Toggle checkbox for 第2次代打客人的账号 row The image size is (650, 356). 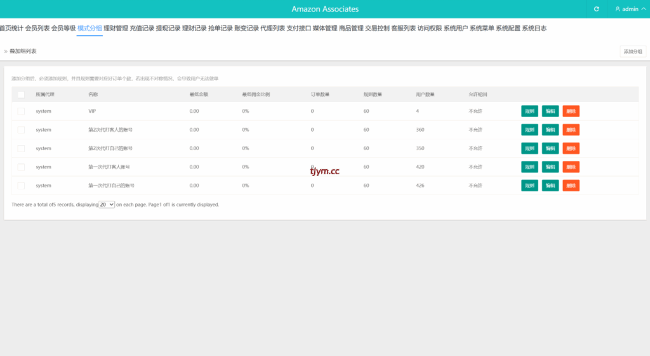[x=21, y=130]
